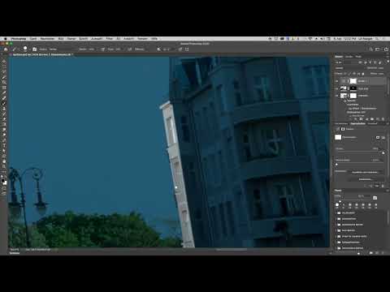
Task: Select the black mask thumbnail on second layer
Action: click(x=353, y=88)
